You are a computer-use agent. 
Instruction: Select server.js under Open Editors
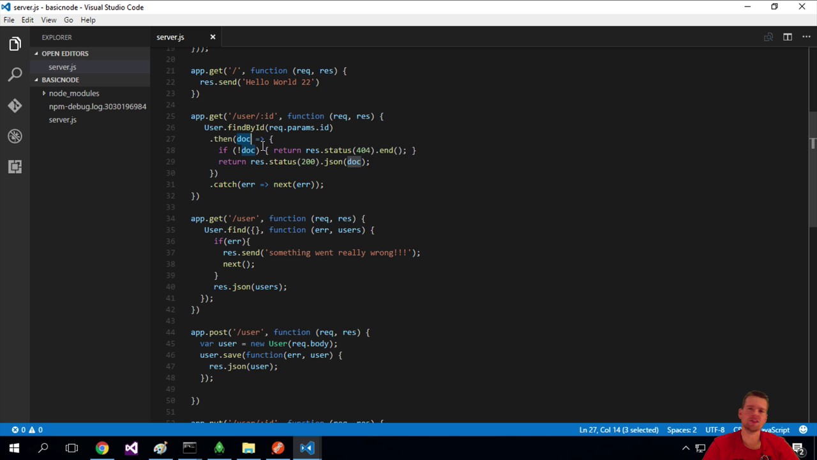(62, 67)
